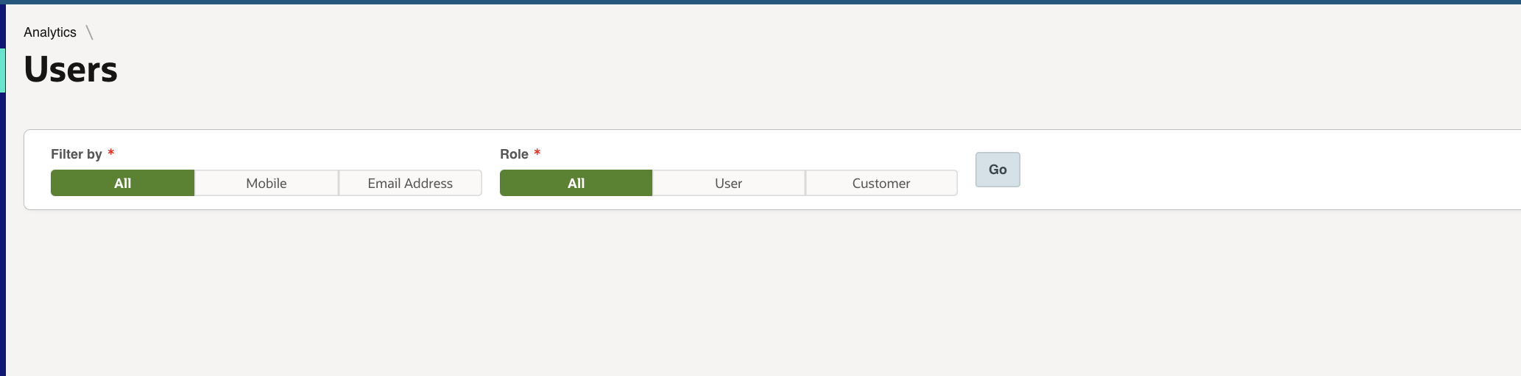Click the dark navy sidebar edge
Viewport: 1521px width, 376px height.
[x=2, y=235]
